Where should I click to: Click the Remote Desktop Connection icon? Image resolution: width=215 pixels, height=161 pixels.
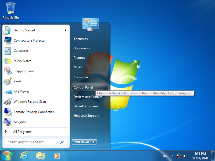click(8, 112)
